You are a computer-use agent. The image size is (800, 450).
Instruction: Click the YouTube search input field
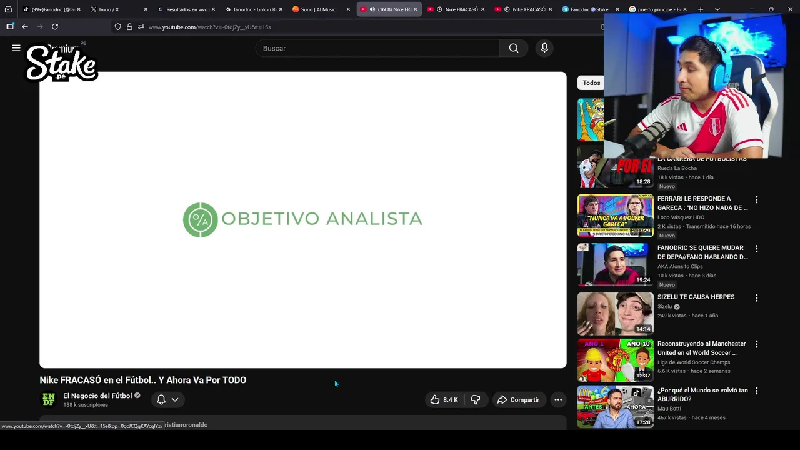coord(377,48)
